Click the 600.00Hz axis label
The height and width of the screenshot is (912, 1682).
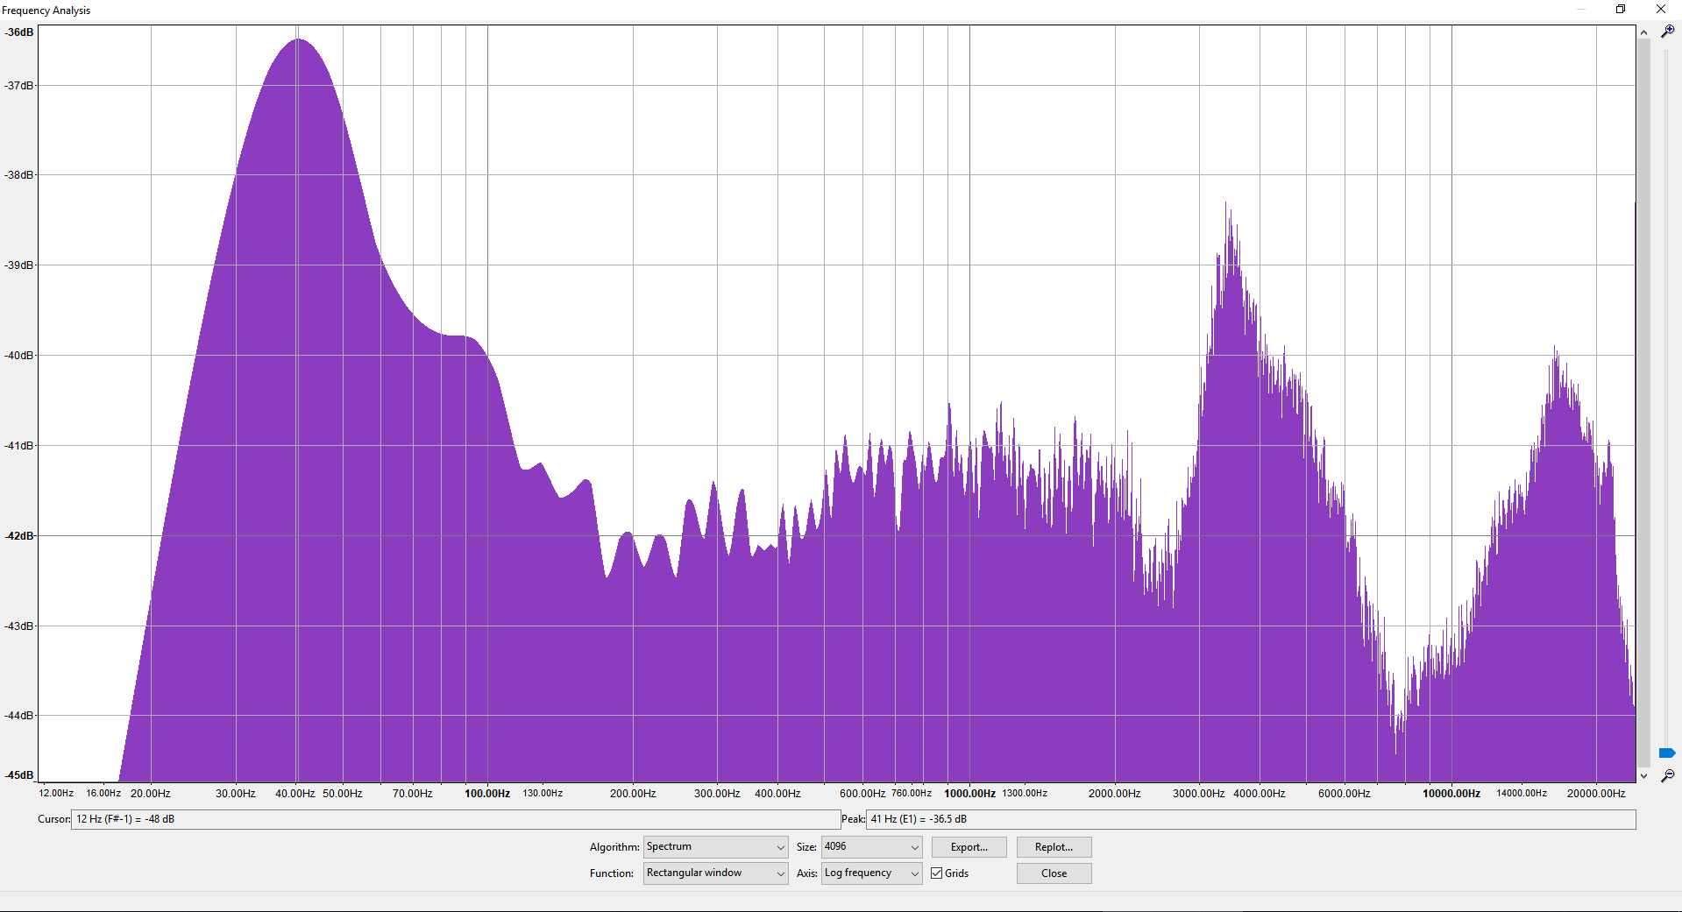click(x=862, y=794)
